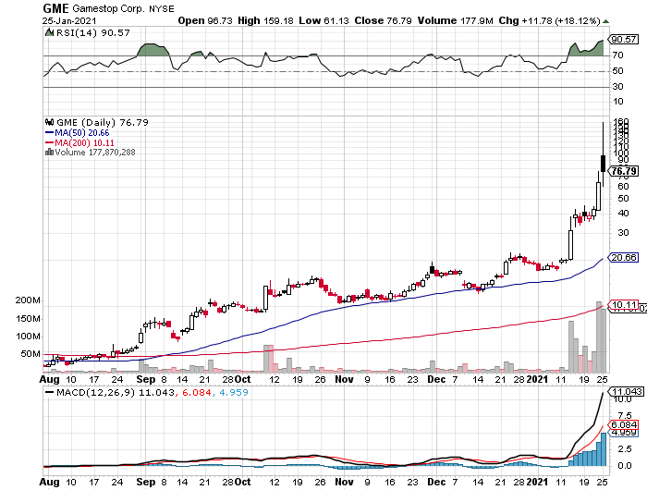Click the 30 level on the RSI axis
The height and width of the screenshot is (490, 647).
(x=617, y=87)
